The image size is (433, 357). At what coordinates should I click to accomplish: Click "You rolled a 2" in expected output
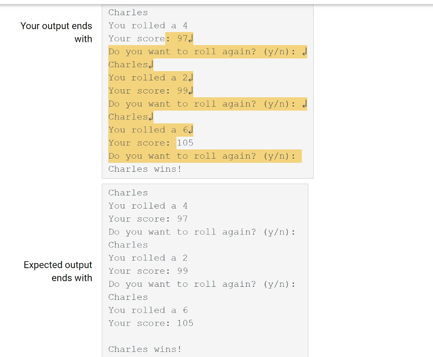coord(148,258)
